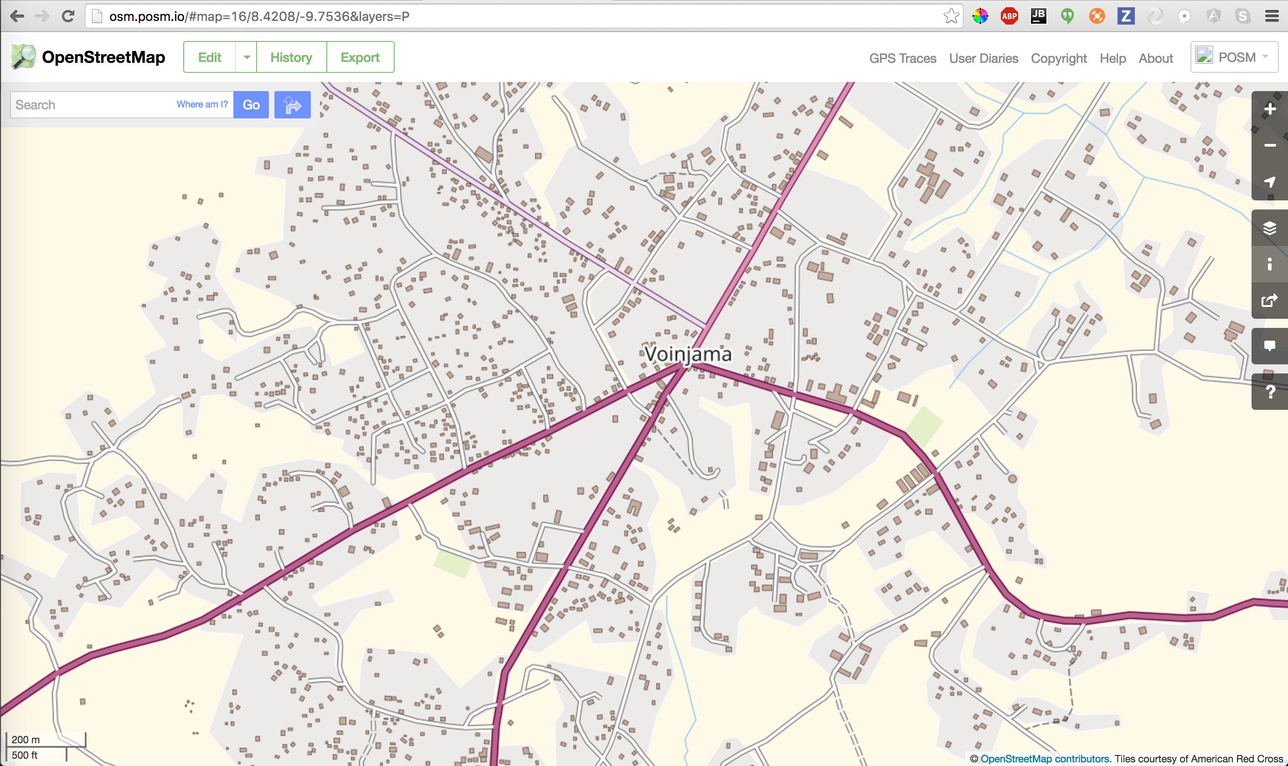Viewport: 1288px width, 766px height.
Task: Bookmark the page with the star icon
Action: click(x=951, y=16)
